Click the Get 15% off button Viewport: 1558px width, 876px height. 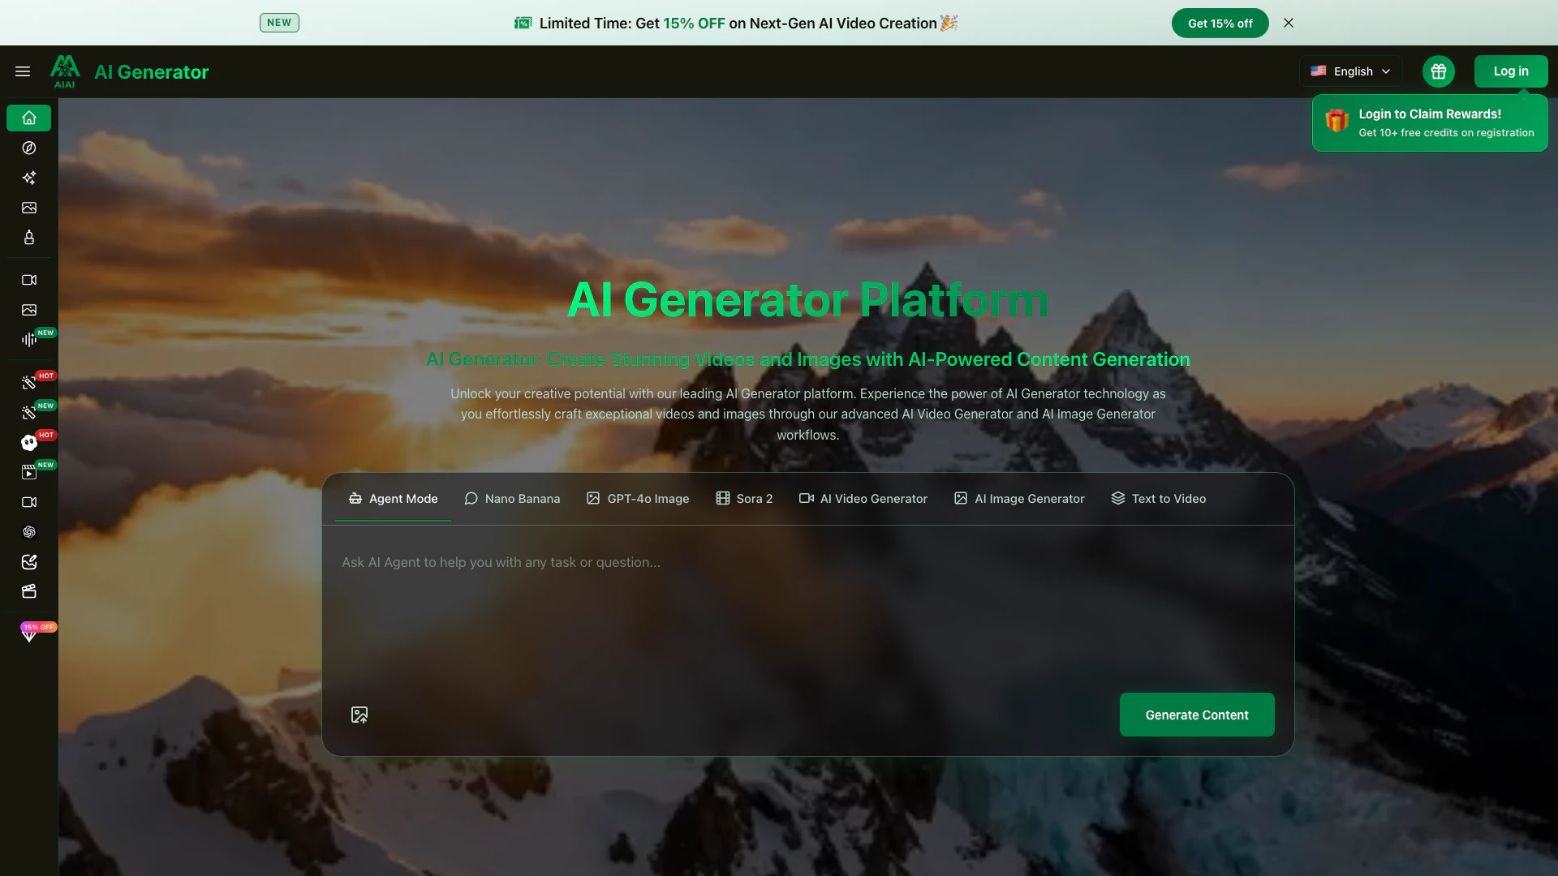[1220, 24]
